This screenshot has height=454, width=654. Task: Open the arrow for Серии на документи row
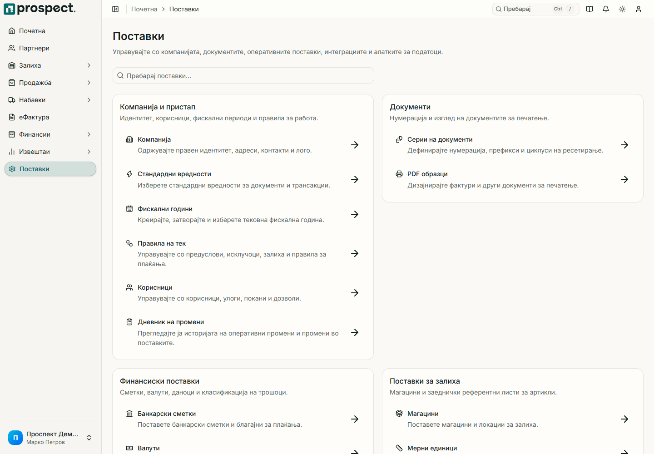tap(624, 145)
